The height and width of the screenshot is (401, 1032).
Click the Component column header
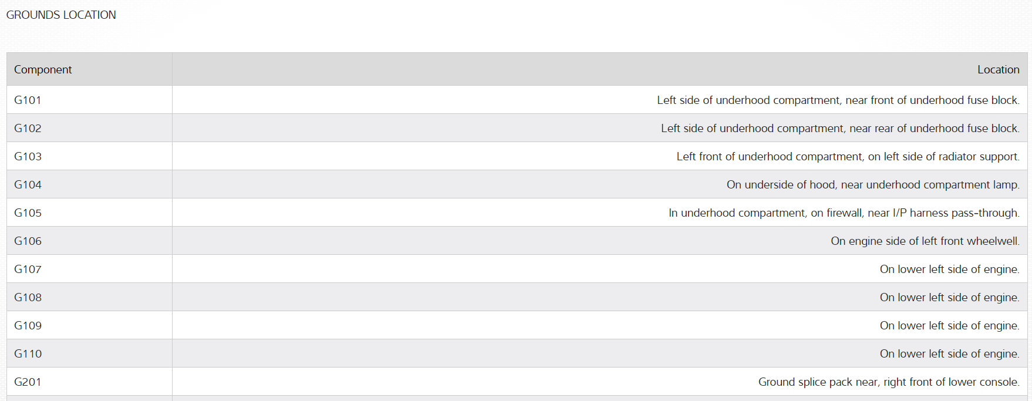point(43,69)
